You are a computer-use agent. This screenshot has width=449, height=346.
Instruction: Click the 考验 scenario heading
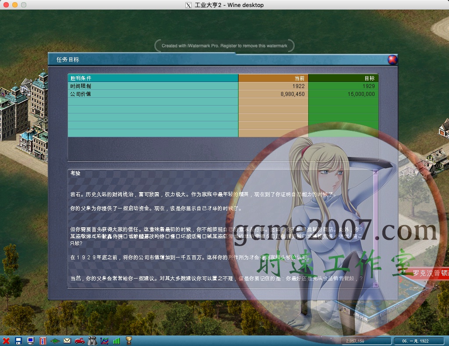click(75, 173)
